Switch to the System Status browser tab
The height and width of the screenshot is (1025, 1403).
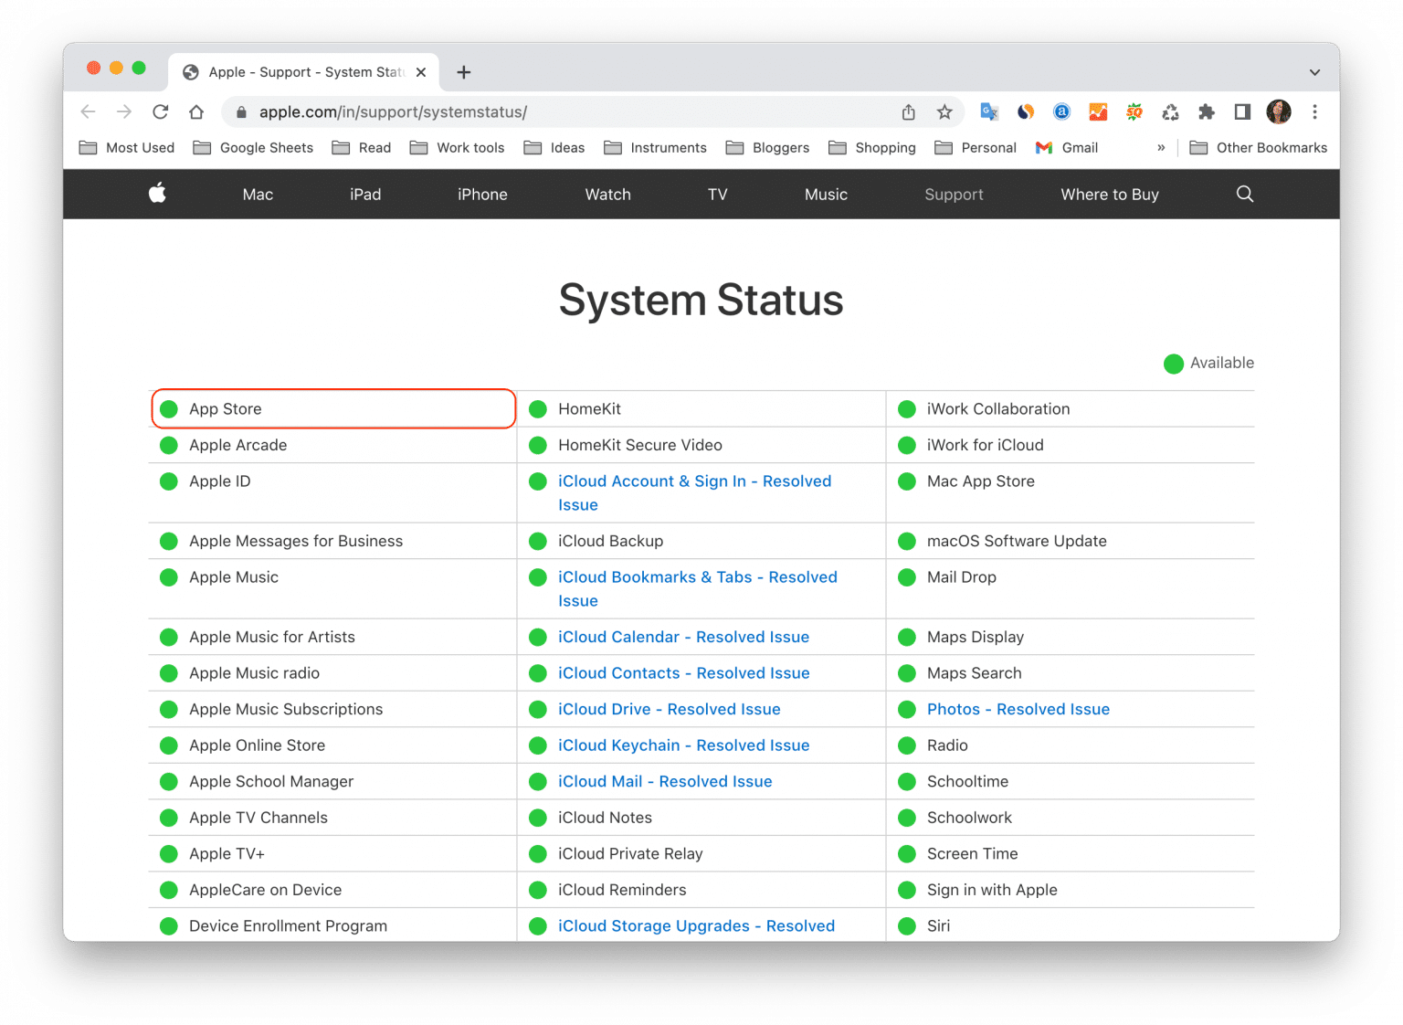pos(301,71)
